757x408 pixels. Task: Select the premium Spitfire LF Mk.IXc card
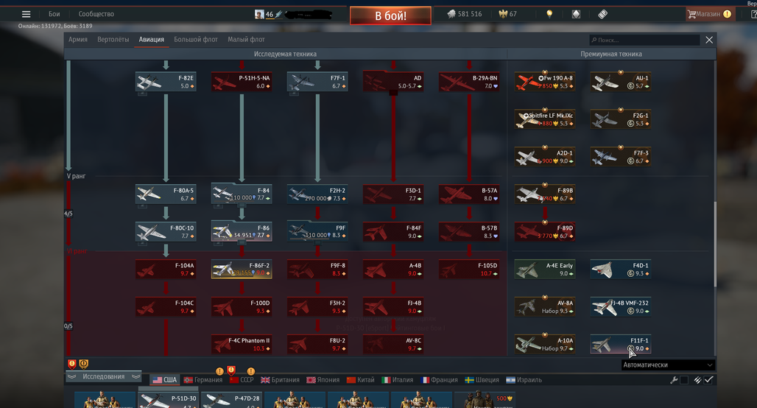pos(545,119)
